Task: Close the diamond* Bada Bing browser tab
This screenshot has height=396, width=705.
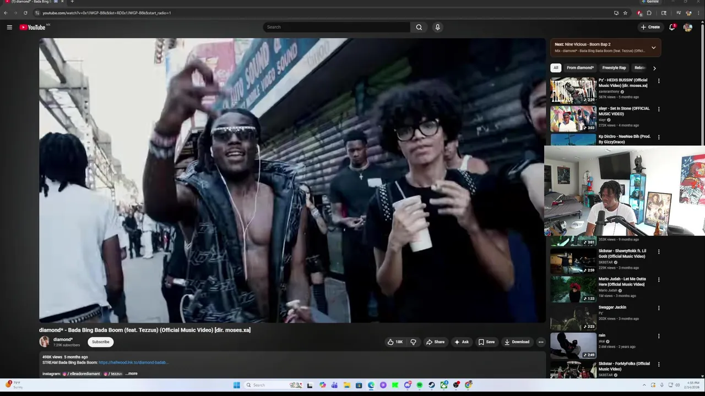Action: [x=62, y=2]
